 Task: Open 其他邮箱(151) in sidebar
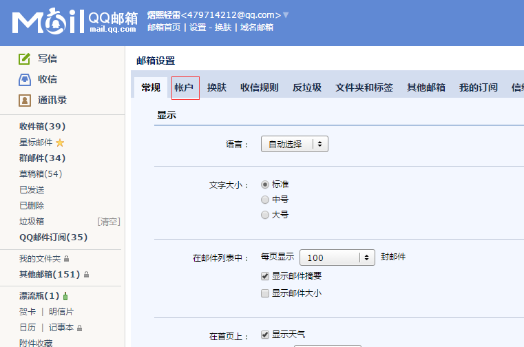50,275
